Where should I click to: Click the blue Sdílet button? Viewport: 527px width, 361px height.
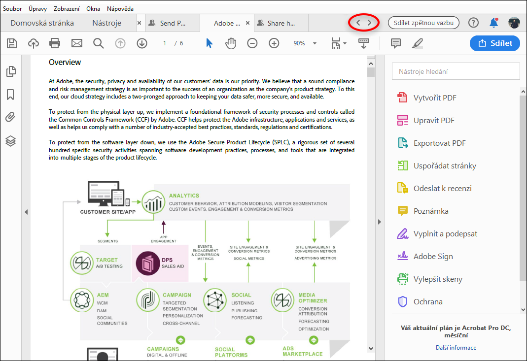coord(495,43)
